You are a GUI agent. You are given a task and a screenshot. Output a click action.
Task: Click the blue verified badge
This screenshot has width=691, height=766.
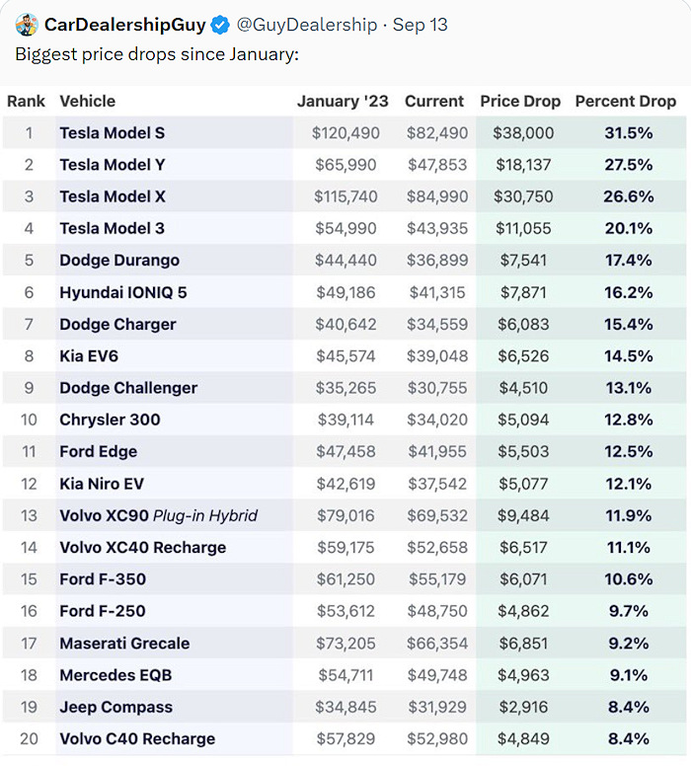coord(219,25)
